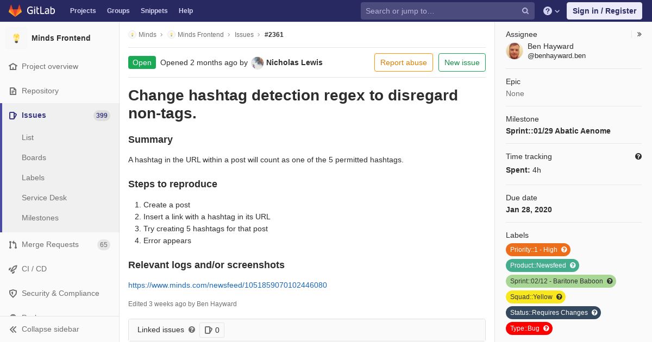Open the Groups menu
The height and width of the screenshot is (342, 652).
(x=118, y=11)
